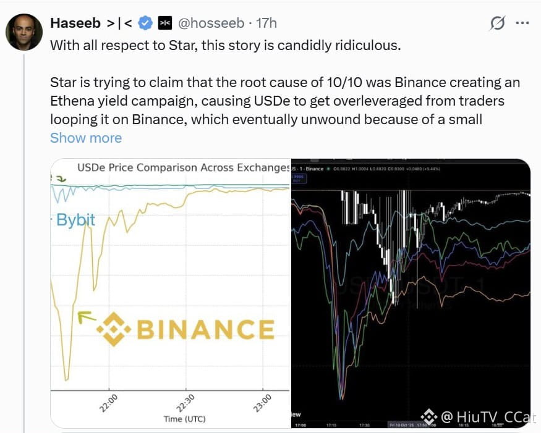The width and height of the screenshot is (541, 433).
Task: Open the three-dot more options menu
Action: pyautogui.click(x=522, y=23)
